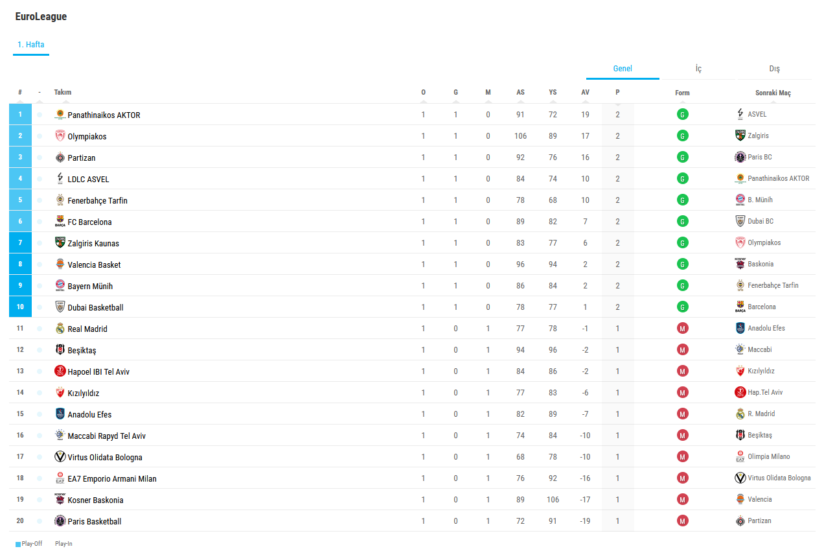This screenshot has height=551, width=824.
Task: Click the Play-In legend label
Action: (63, 544)
